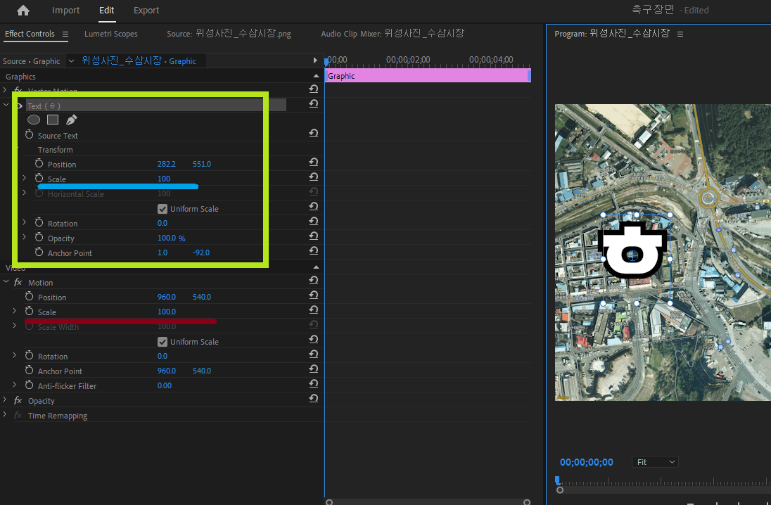Expand the Anti-flicker Filter property
771x505 pixels.
pos(14,385)
